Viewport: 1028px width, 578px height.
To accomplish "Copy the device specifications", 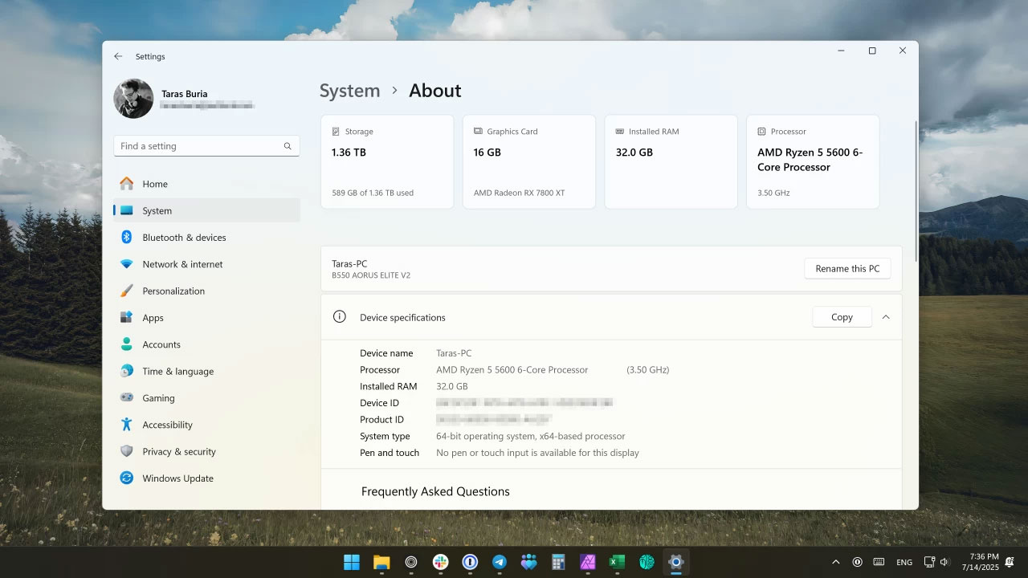I will tap(842, 316).
